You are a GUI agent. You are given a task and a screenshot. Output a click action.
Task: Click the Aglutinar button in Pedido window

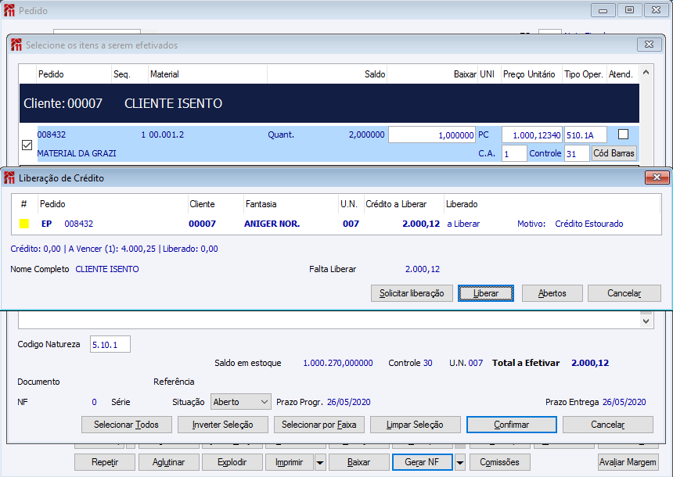169,462
